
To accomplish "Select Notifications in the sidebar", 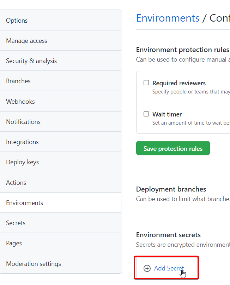I will 23,122.
